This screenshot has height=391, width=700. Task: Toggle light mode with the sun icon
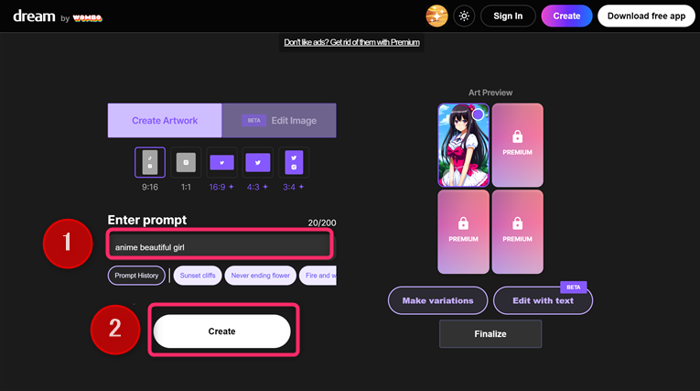[x=464, y=16]
